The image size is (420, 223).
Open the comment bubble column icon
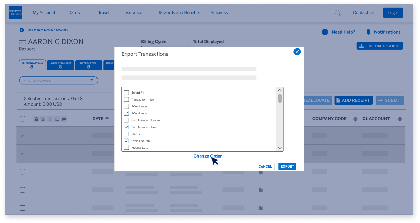(x=63, y=119)
